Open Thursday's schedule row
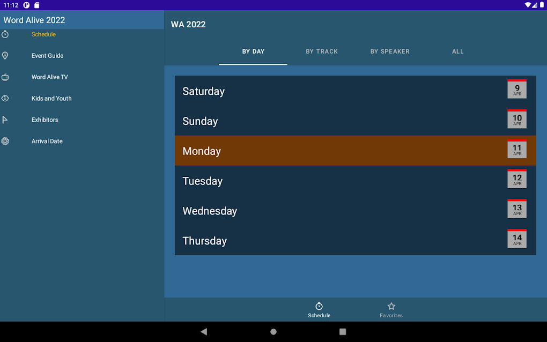 [x=355, y=241]
